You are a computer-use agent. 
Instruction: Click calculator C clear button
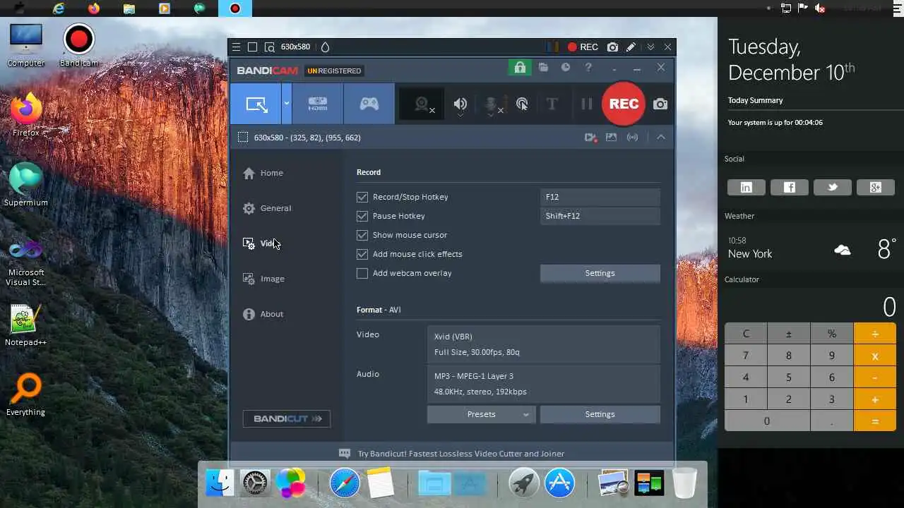746,334
